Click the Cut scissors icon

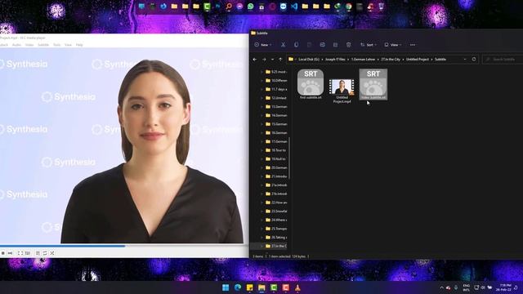[x=283, y=45]
